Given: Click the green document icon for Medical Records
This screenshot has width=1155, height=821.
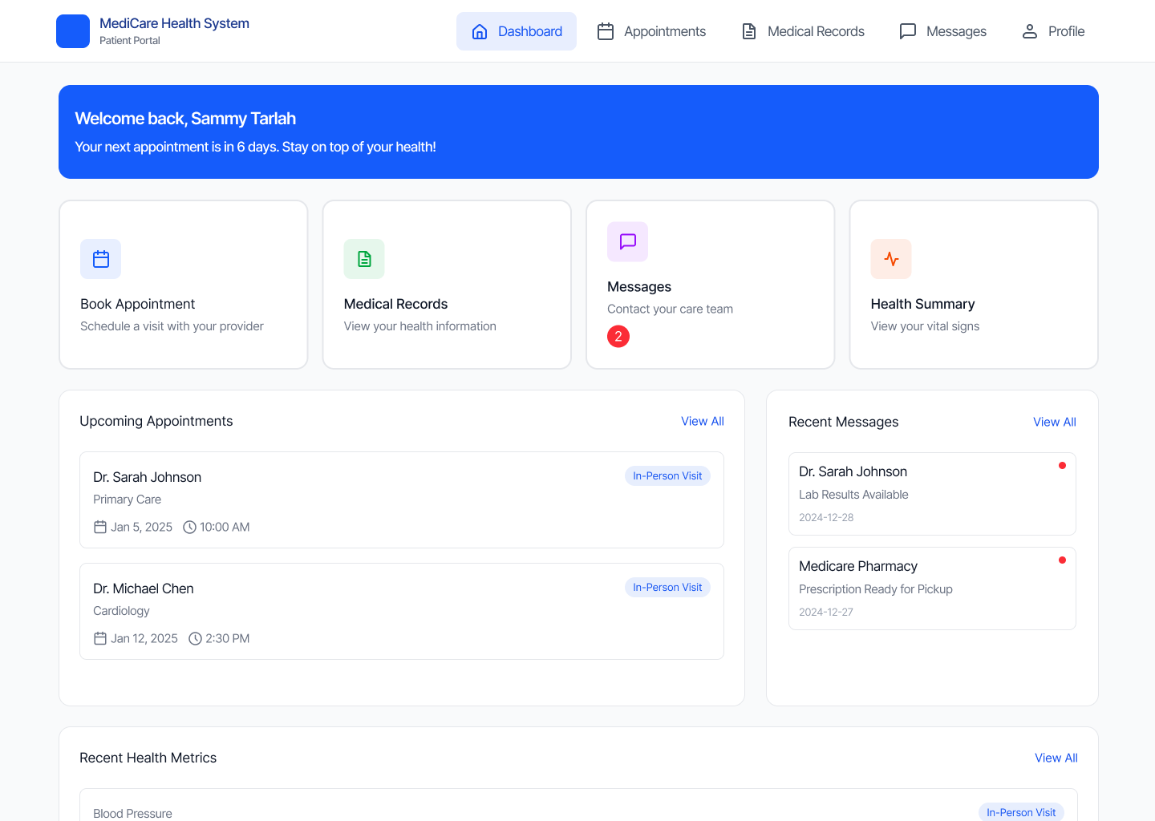Looking at the screenshot, I should [364, 259].
